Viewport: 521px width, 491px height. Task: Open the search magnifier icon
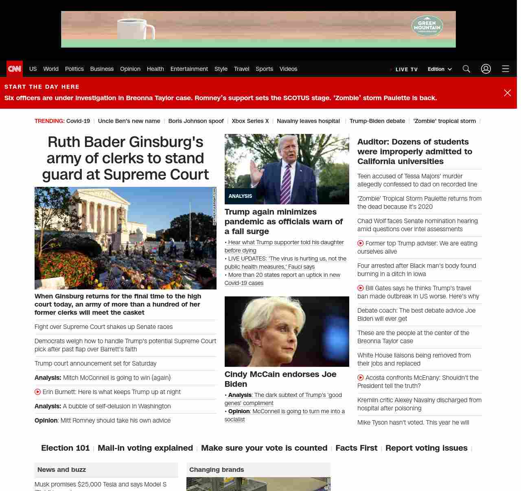pos(466,69)
